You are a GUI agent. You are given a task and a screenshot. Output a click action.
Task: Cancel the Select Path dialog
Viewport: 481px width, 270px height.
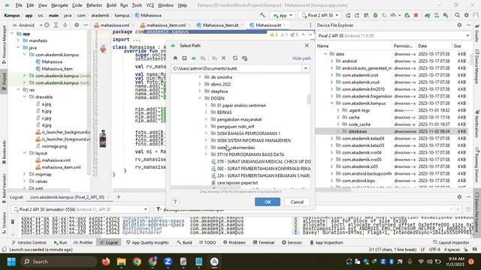(297, 202)
